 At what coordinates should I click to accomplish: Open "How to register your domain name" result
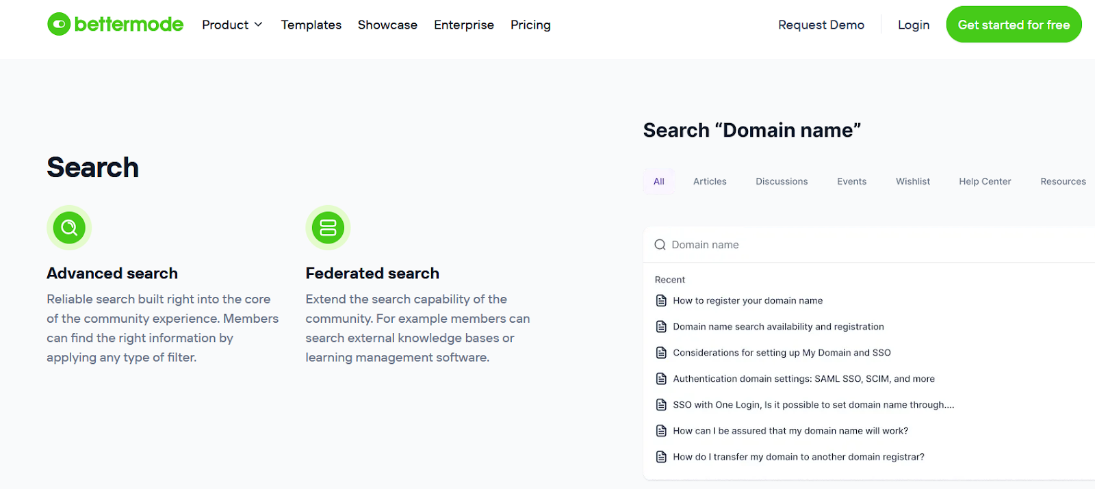pos(748,301)
